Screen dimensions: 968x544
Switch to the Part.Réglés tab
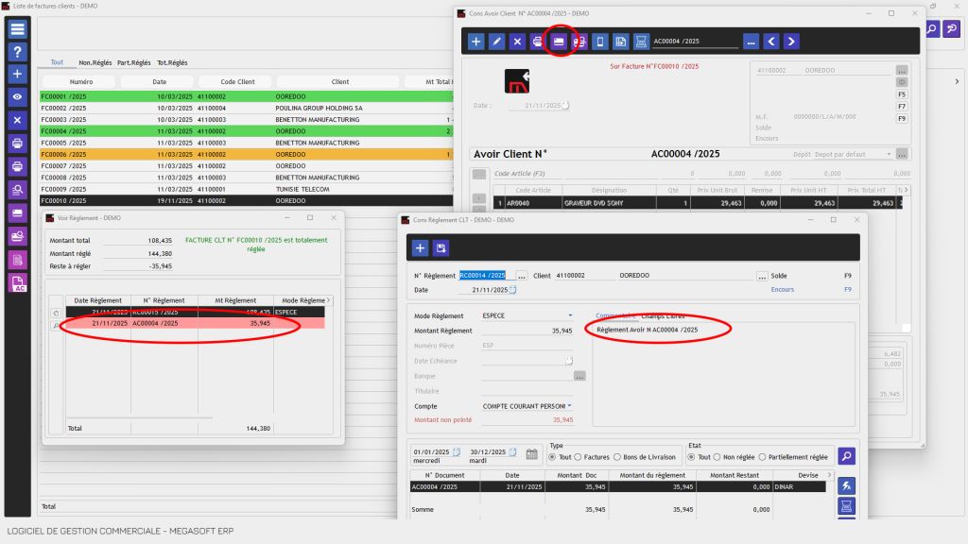point(134,62)
